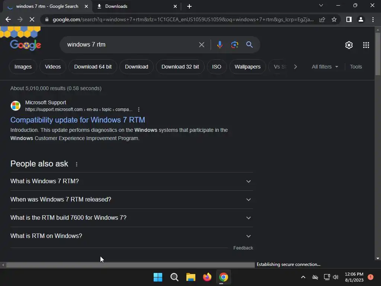The image size is (381, 286).
Task: Click the Chrome taskbar icon
Action: click(x=224, y=277)
